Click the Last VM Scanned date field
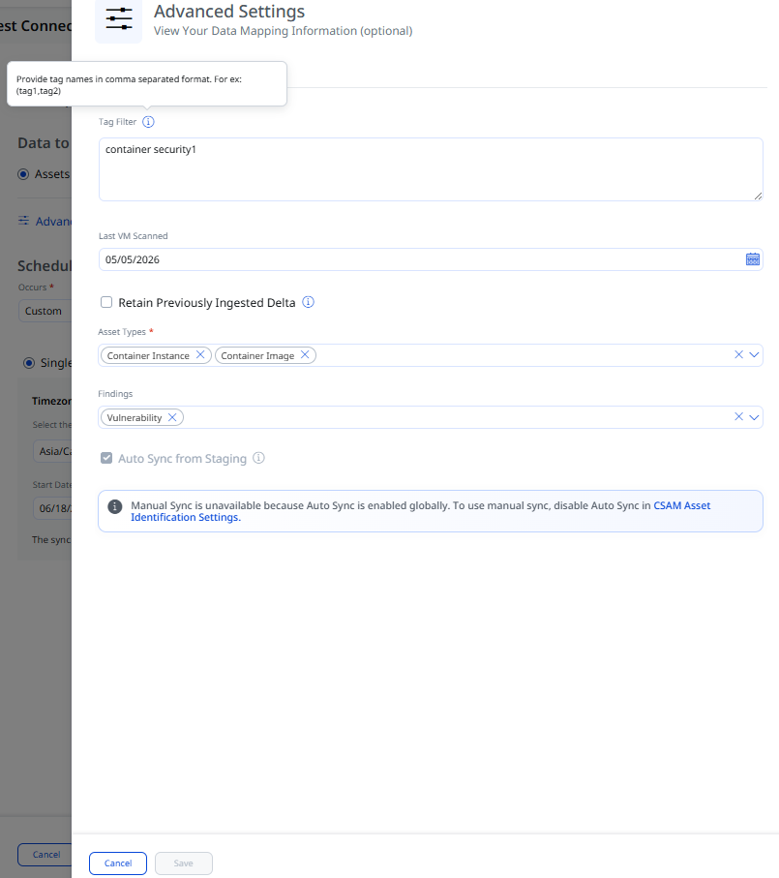The width and height of the screenshot is (779, 878). 431,259
